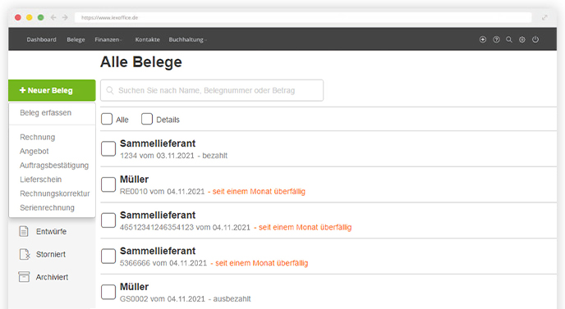Expand the Buchhaltung dropdown menu

[x=188, y=39]
